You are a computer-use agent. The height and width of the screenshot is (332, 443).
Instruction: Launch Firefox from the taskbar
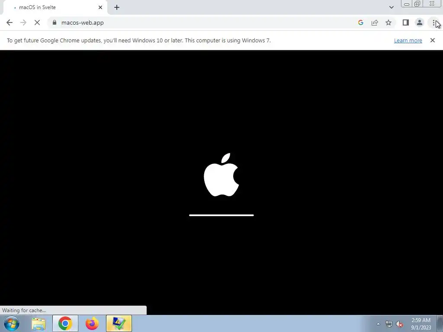click(x=92, y=323)
